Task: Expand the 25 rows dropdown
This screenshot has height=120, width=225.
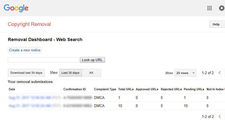Action: (x=185, y=73)
